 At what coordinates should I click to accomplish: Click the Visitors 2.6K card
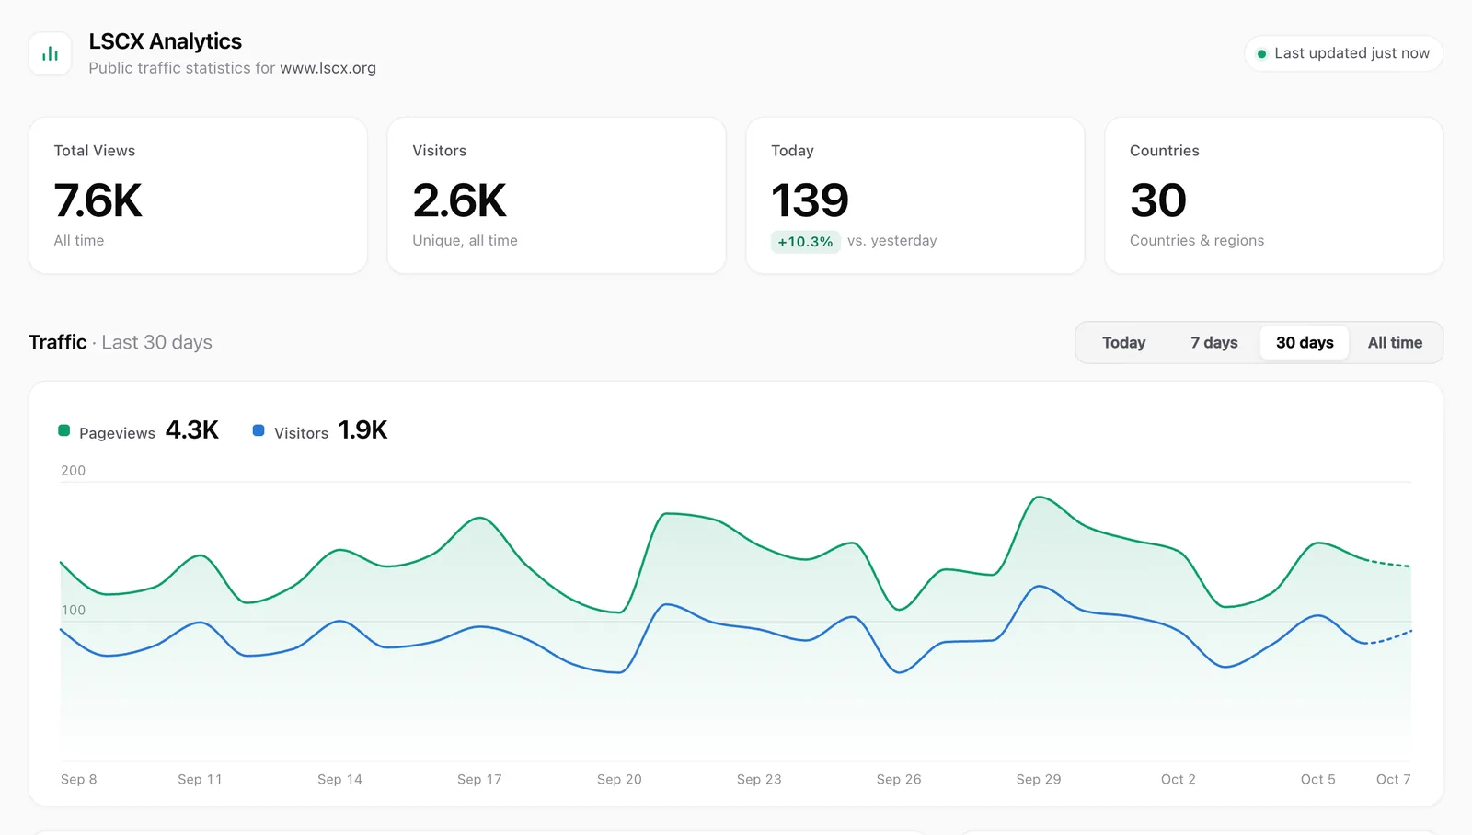557,195
